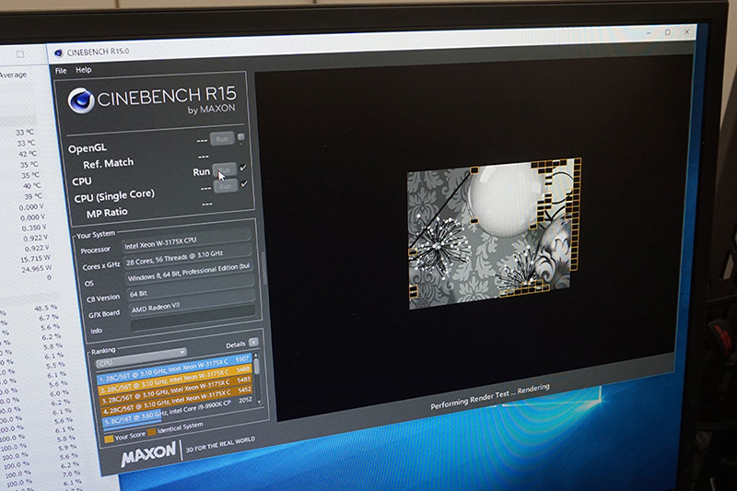Click the 15.715 W value in background window

[x=35, y=259]
